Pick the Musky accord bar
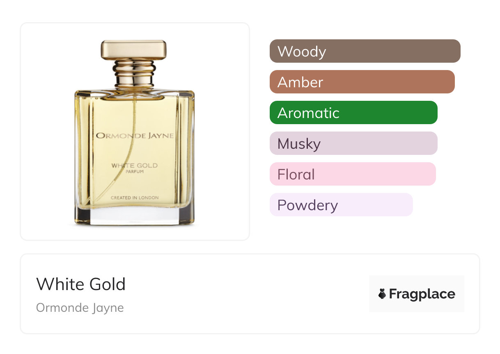The height and width of the screenshot is (354, 500). [x=353, y=143]
